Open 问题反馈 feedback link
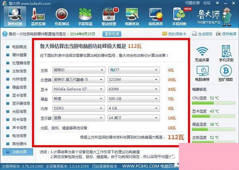 [x=192, y=3]
